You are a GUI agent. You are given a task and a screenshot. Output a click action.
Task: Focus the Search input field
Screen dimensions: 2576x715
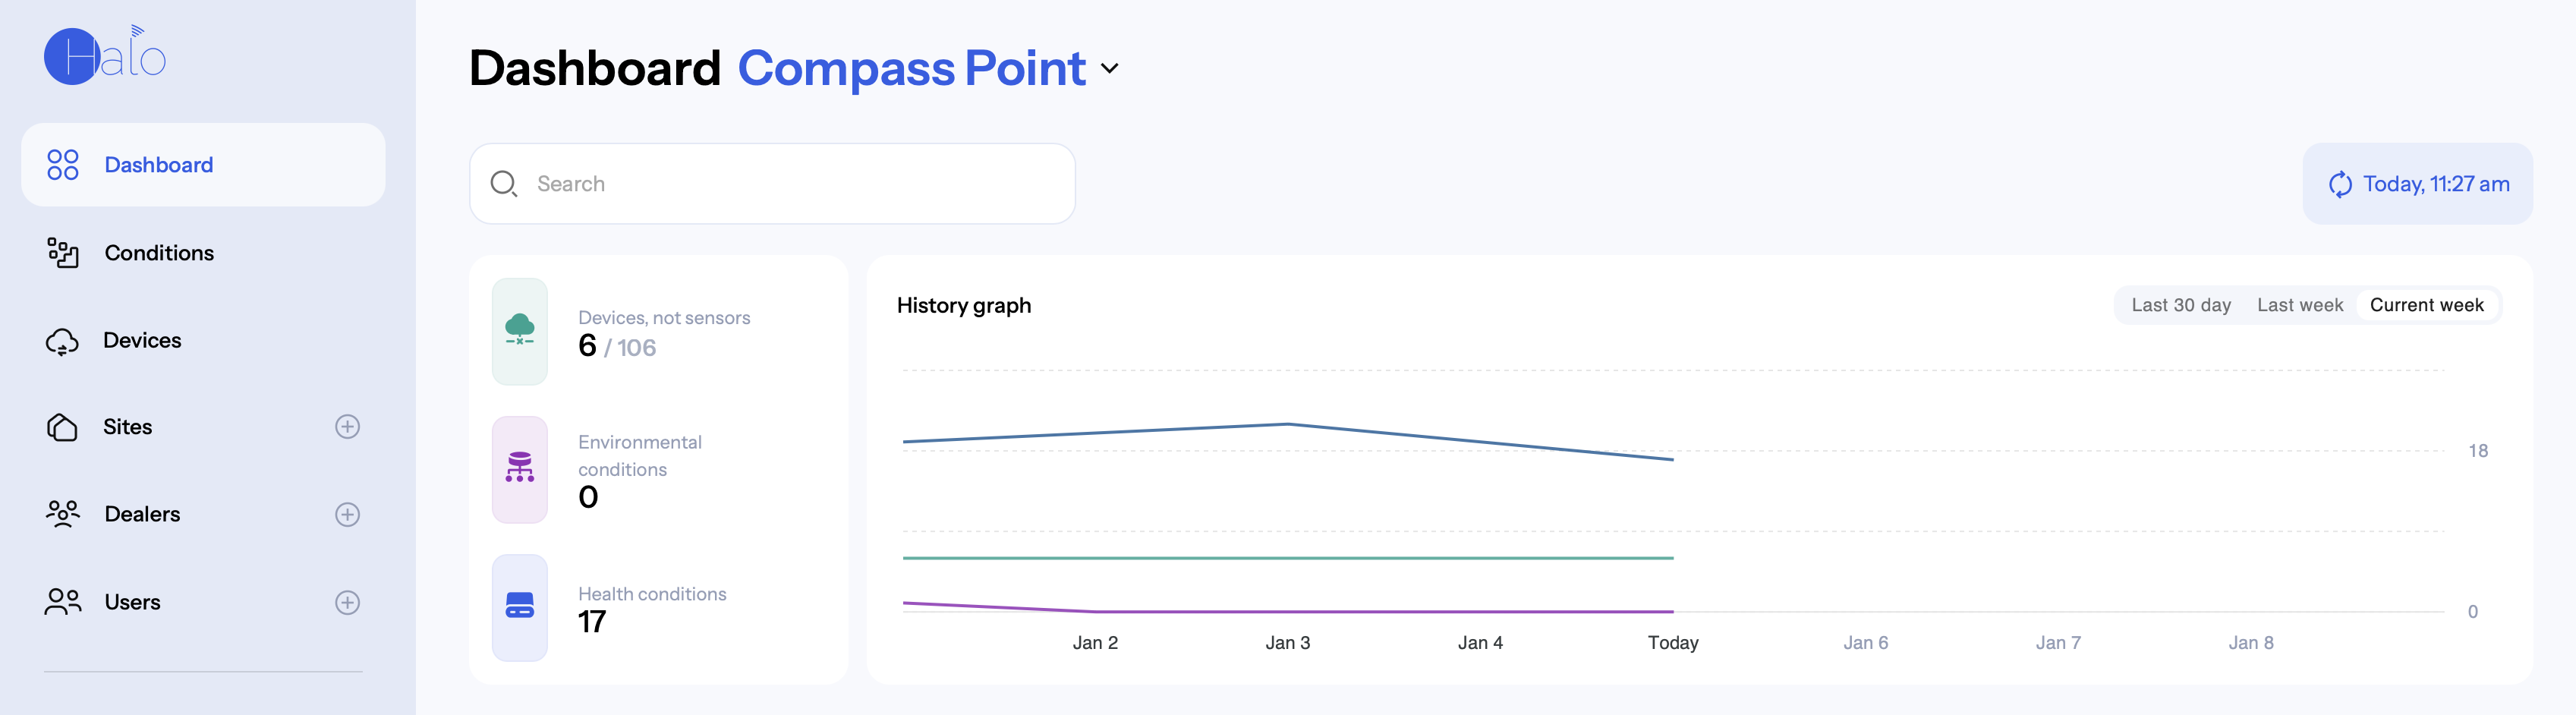coord(772,184)
